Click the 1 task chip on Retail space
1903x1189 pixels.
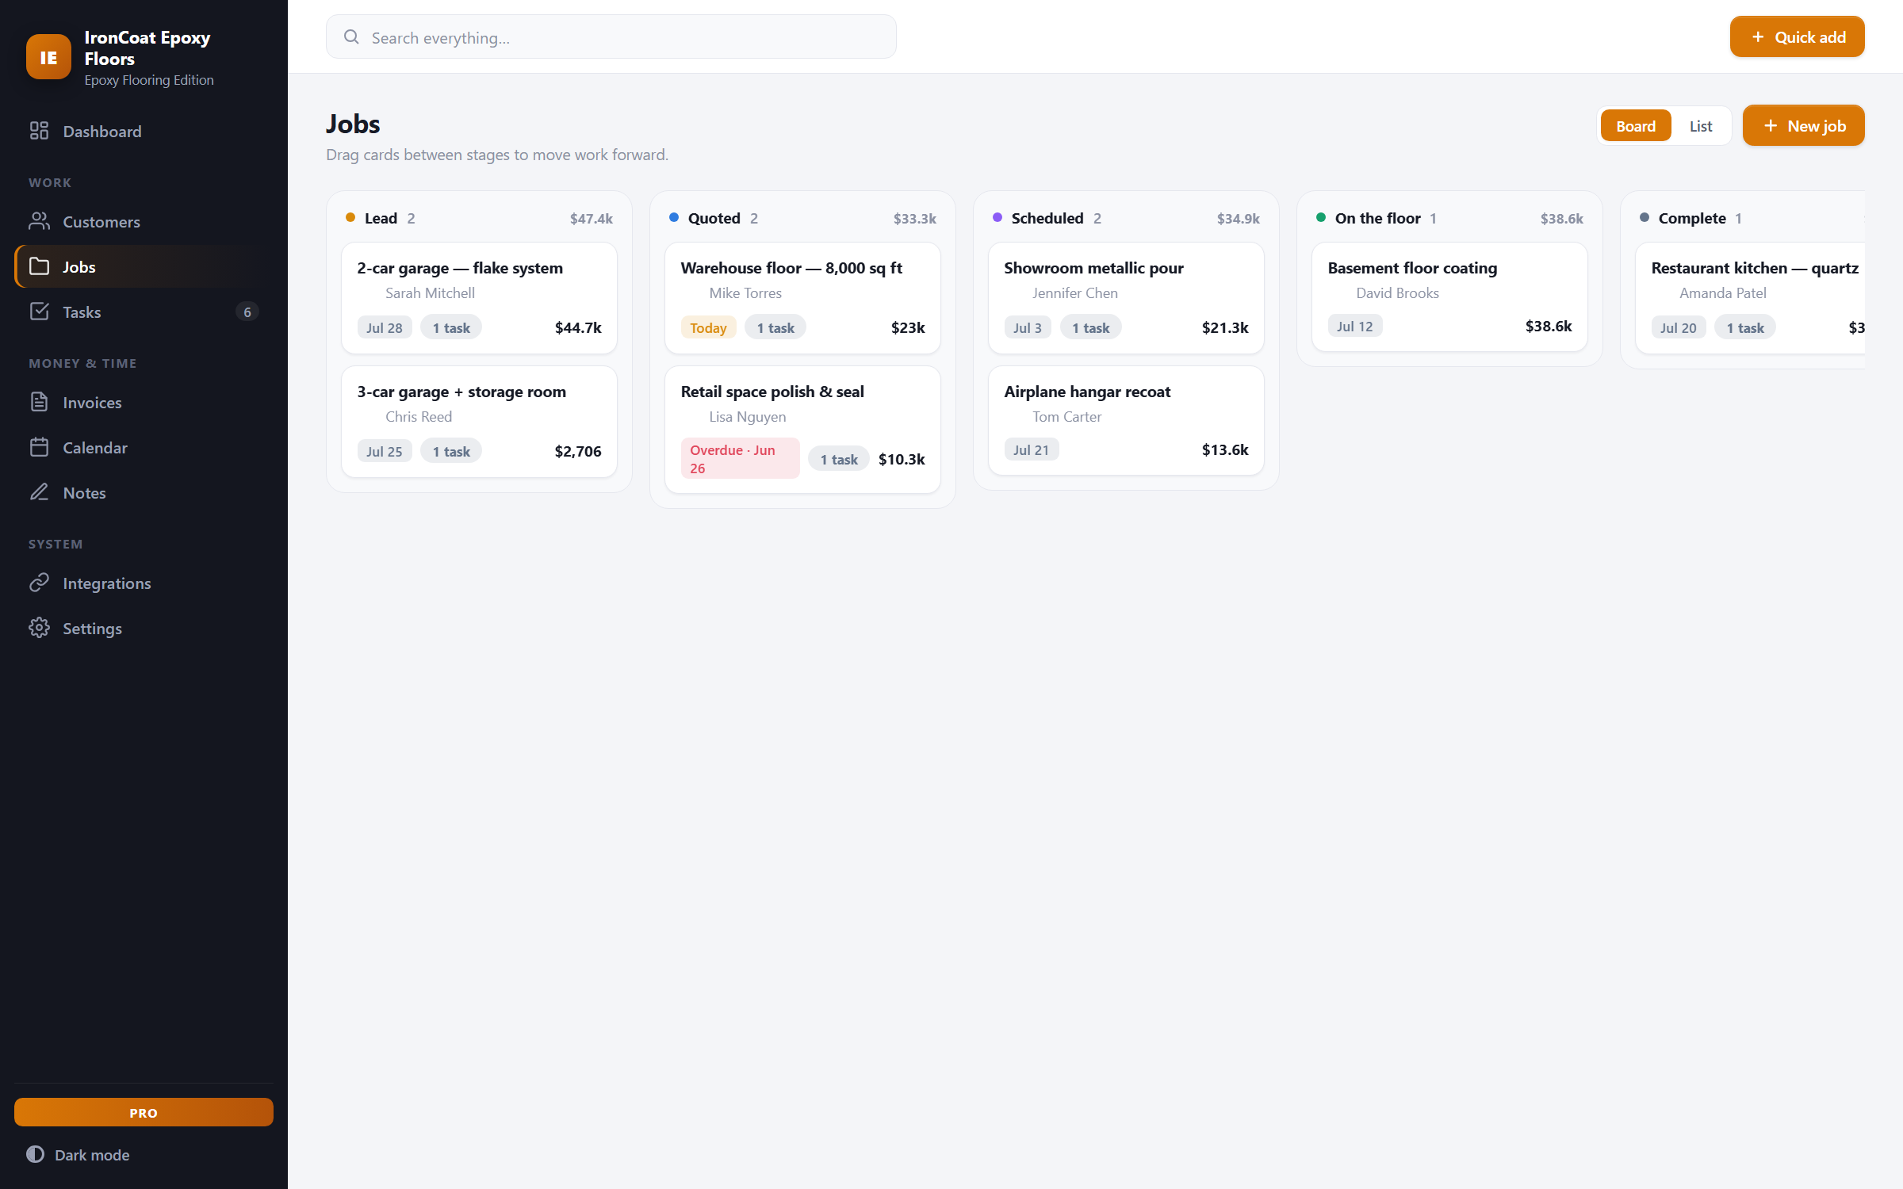pyautogui.click(x=839, y=459)
